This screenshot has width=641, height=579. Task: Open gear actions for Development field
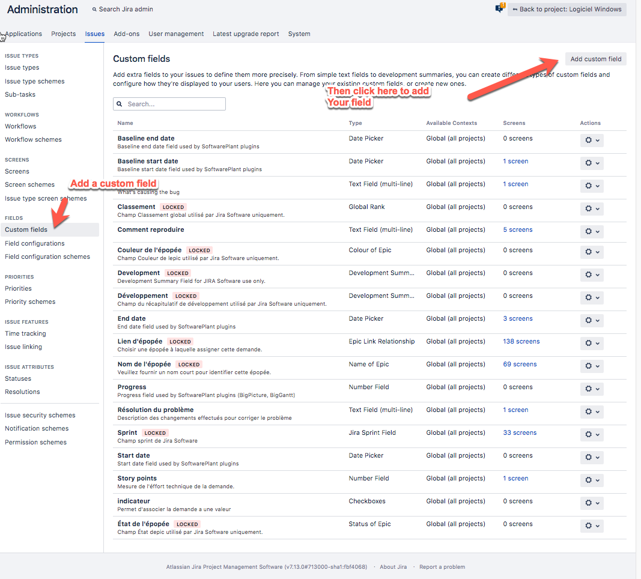point(592,274)
